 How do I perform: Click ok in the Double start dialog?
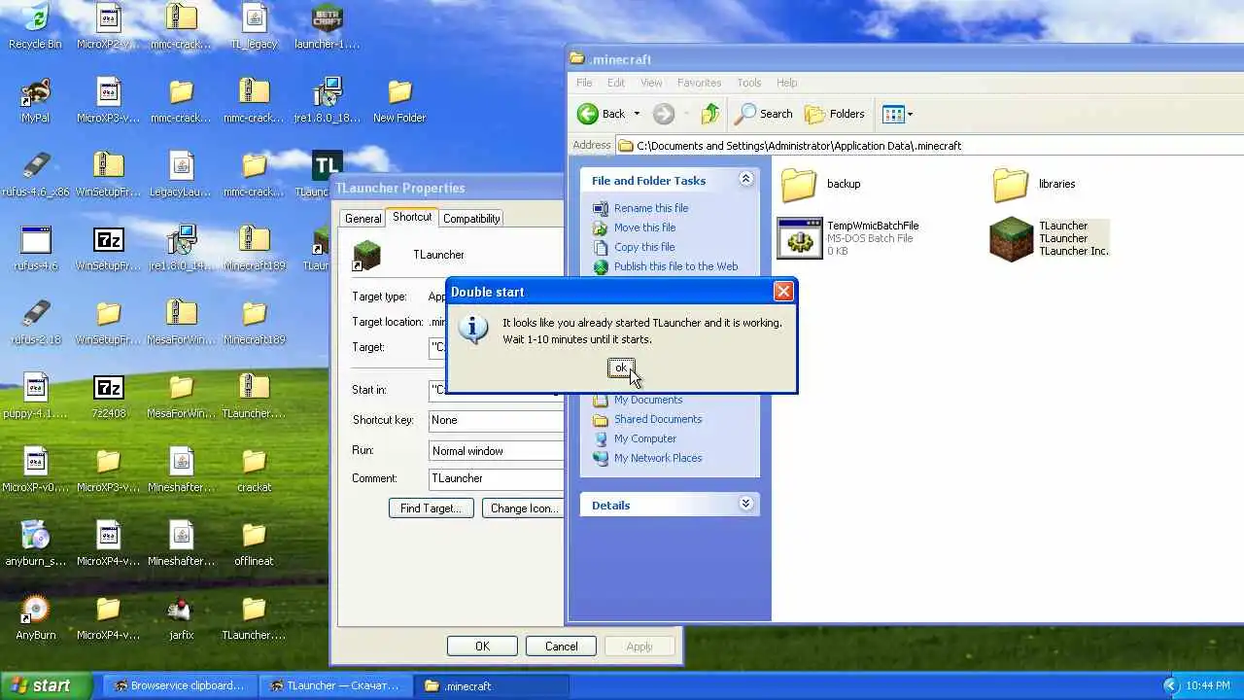click(x=621, y=367)
